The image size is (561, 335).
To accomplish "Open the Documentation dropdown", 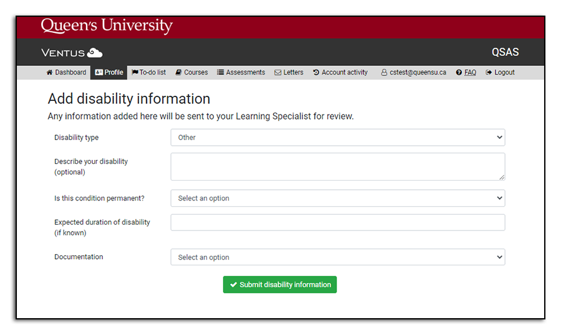I will 338,257.
